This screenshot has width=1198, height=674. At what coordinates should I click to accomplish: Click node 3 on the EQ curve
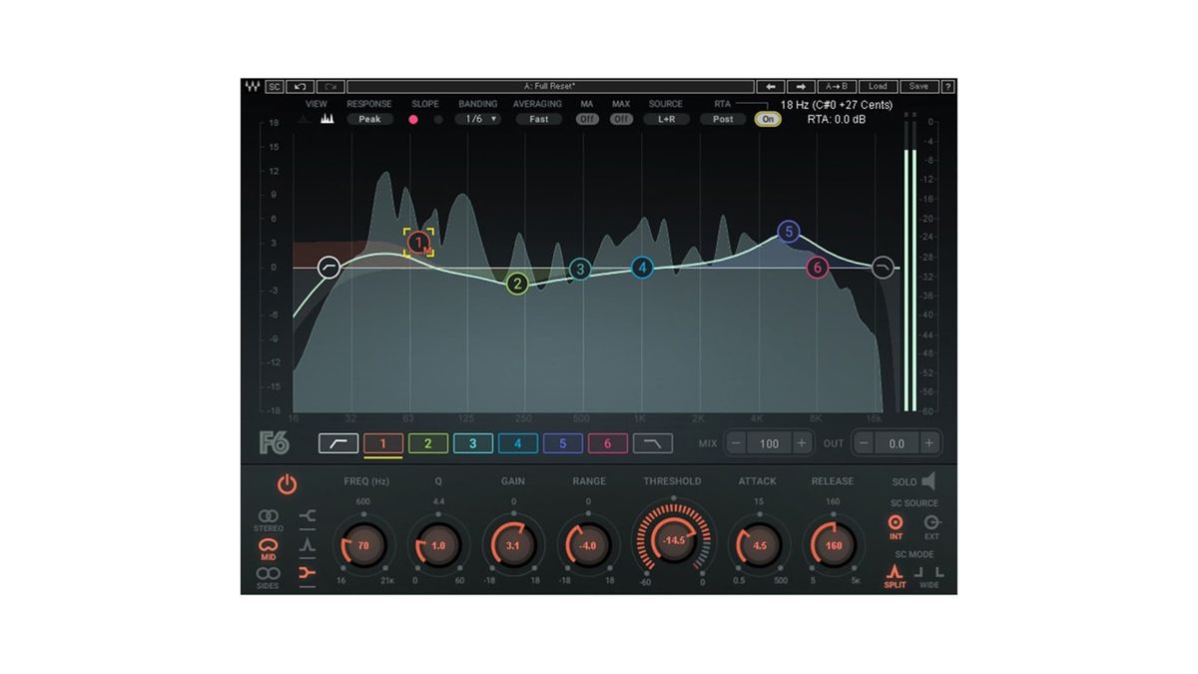(x=578, y=268)
